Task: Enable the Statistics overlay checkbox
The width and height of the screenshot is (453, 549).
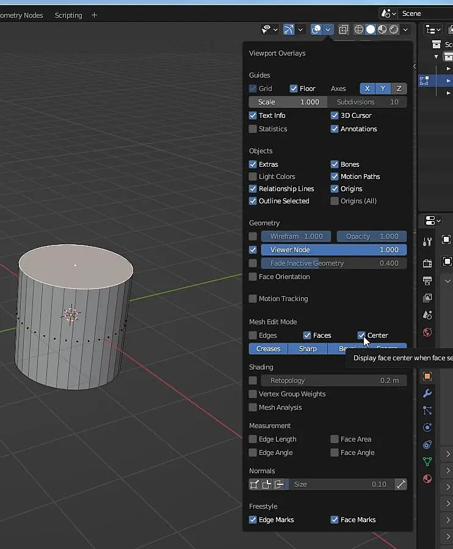Action: click(253, 129)
